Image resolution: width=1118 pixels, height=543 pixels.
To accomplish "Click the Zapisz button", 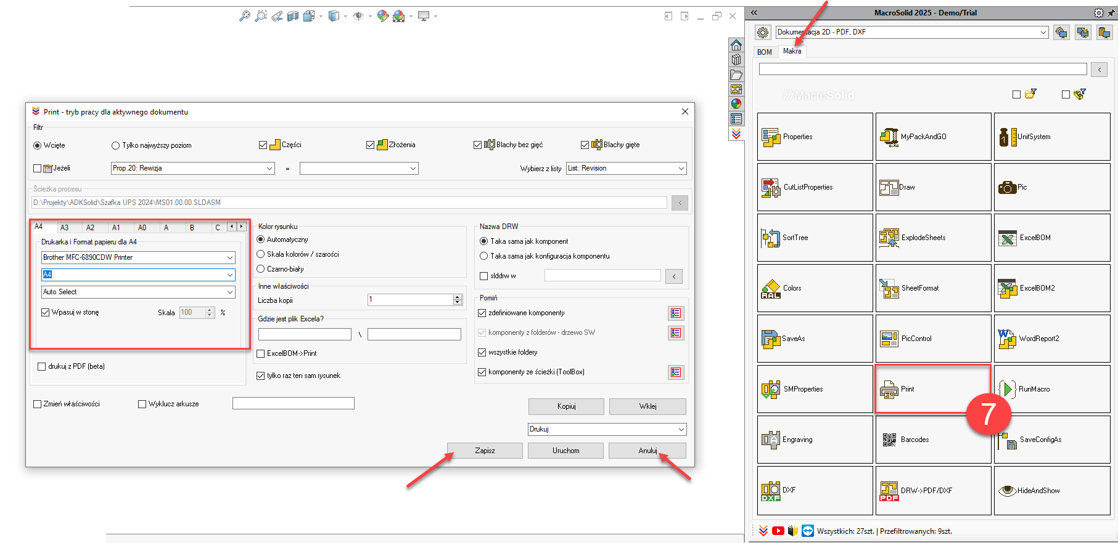I will (485, 451).
